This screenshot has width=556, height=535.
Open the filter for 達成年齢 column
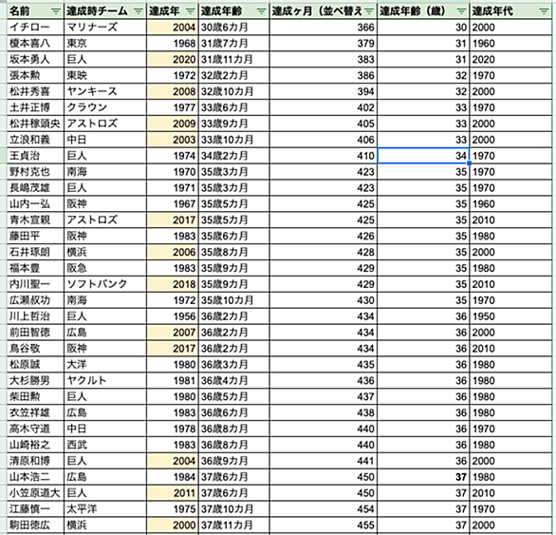pos(261,11)
